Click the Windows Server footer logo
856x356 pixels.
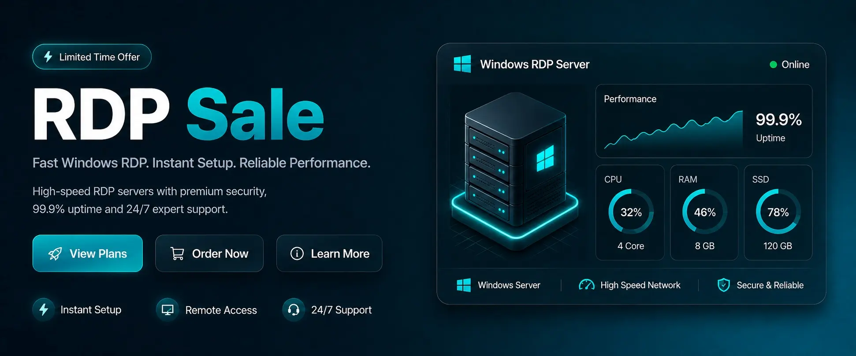click(464, 285)
